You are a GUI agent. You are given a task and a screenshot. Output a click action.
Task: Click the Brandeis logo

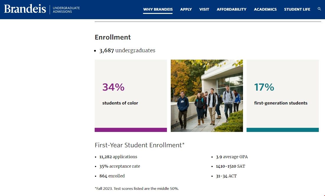click(25, 9)
